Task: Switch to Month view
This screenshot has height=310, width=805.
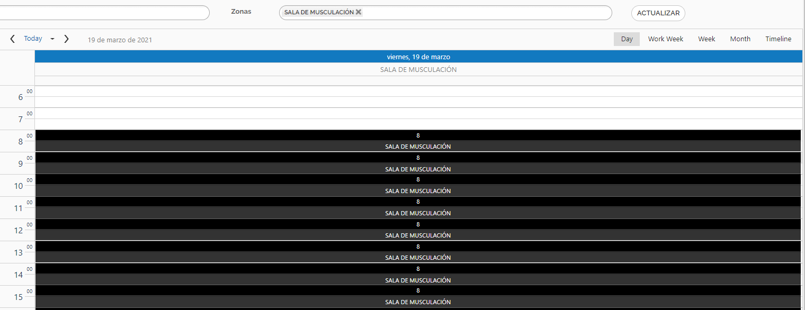Action: pos(740,39)
